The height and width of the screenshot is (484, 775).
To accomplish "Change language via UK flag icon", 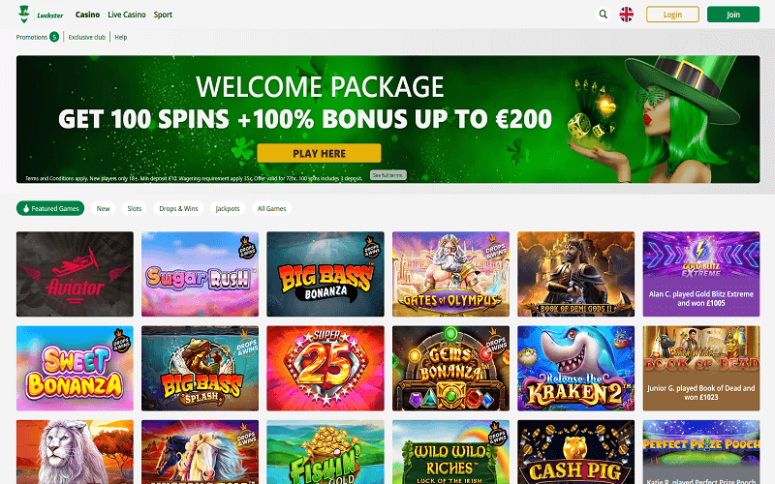I will pos(626,15).
